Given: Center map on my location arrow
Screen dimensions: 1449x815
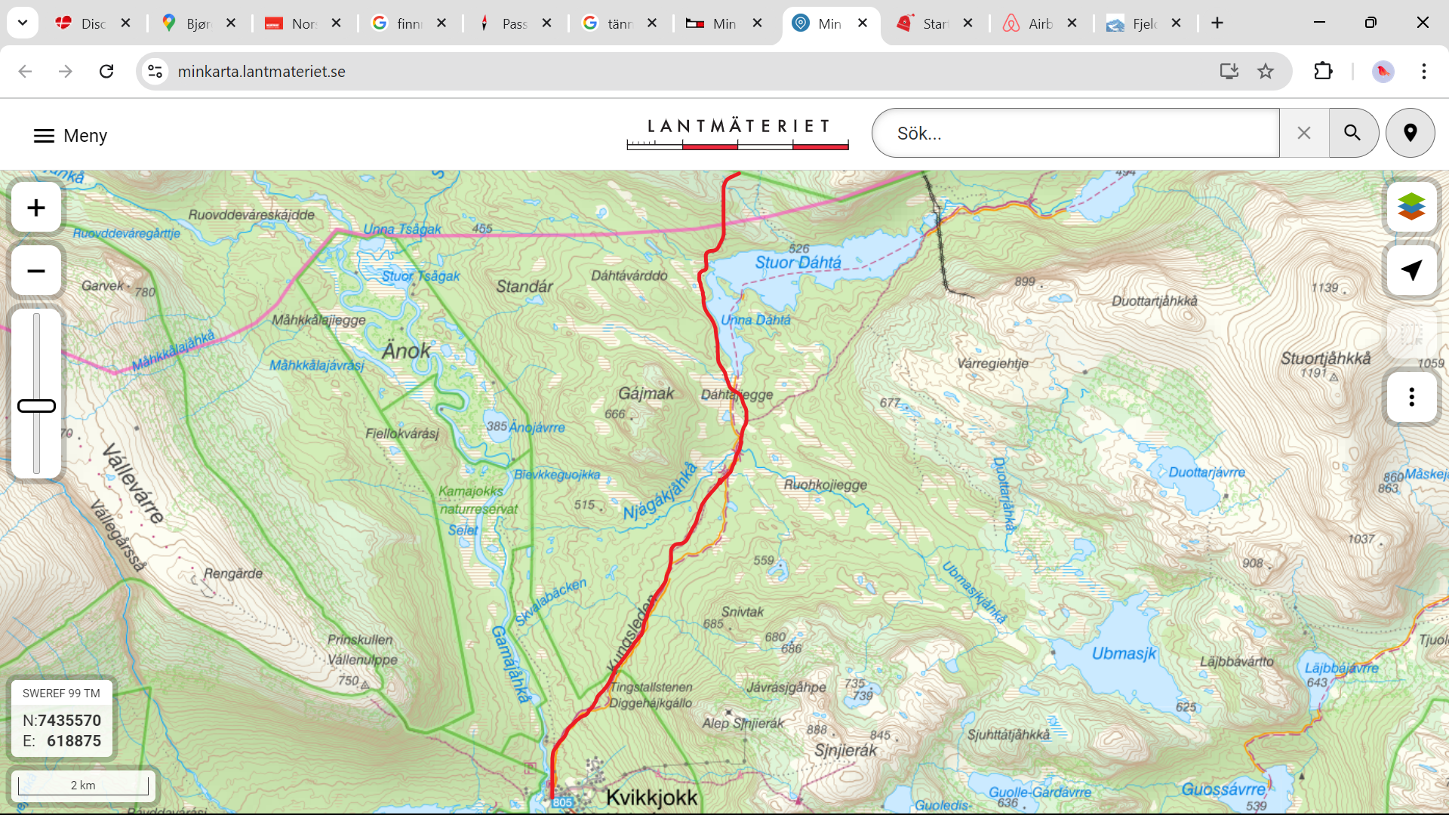Looking at the screenshot, I should click(1411, 270).
